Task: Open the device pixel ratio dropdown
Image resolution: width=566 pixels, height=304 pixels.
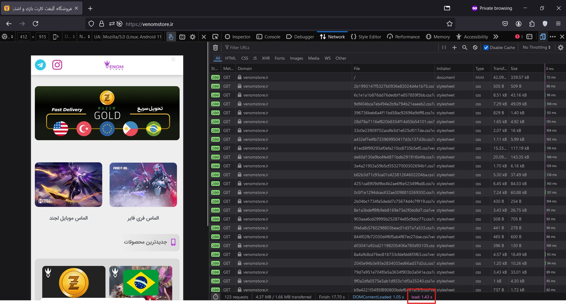Action: (70, 37)
